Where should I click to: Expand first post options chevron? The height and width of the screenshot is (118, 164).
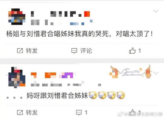pyautogui.click(x=156, y=11)
